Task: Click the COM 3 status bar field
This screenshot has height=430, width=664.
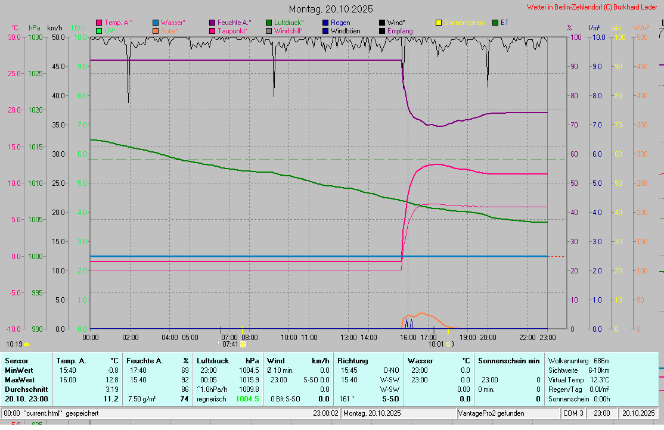Action: [573, 413]
